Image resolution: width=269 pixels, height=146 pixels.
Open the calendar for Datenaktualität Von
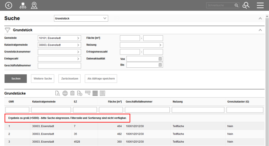pyautogui.click(x=160, y=59)
